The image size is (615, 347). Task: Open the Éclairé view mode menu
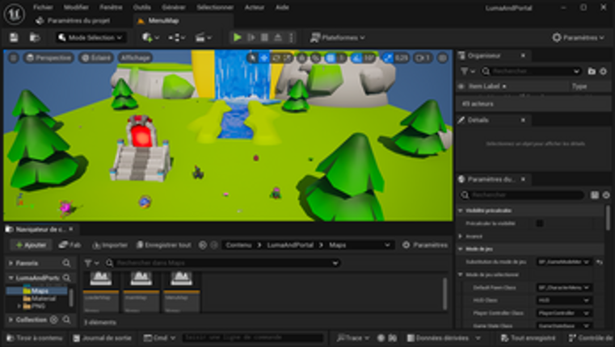click(x=96, y=58)
